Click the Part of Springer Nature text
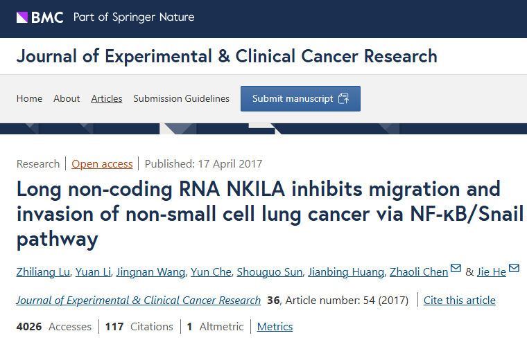This screenshot has width=527, height=349. pyautogui.click(x=134, y=17)
